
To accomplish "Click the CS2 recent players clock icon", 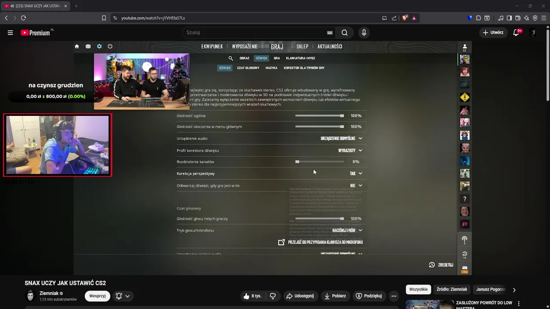I will coord(464,254).
